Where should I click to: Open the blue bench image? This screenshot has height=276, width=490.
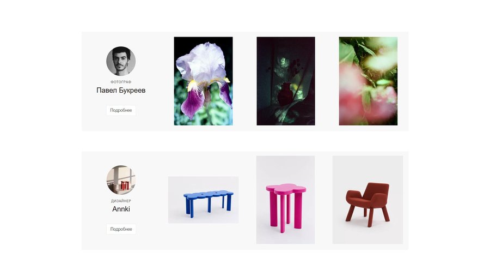click(204, 200)
